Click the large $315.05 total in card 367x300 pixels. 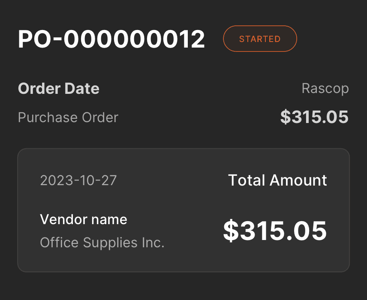pyautogui.click(x=275, y=231)
